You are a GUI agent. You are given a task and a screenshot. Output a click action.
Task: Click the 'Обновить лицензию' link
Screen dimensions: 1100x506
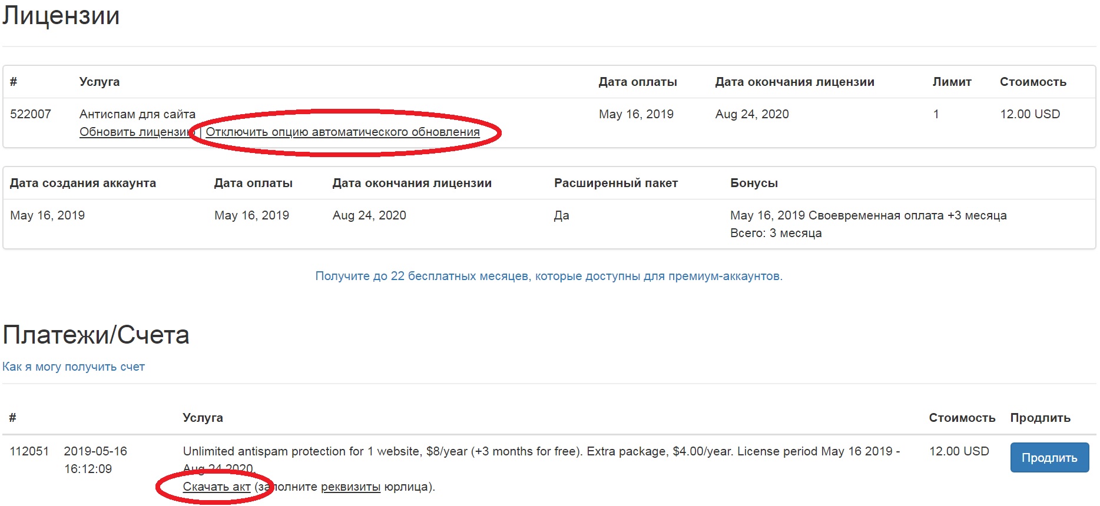tap(137, 132)
